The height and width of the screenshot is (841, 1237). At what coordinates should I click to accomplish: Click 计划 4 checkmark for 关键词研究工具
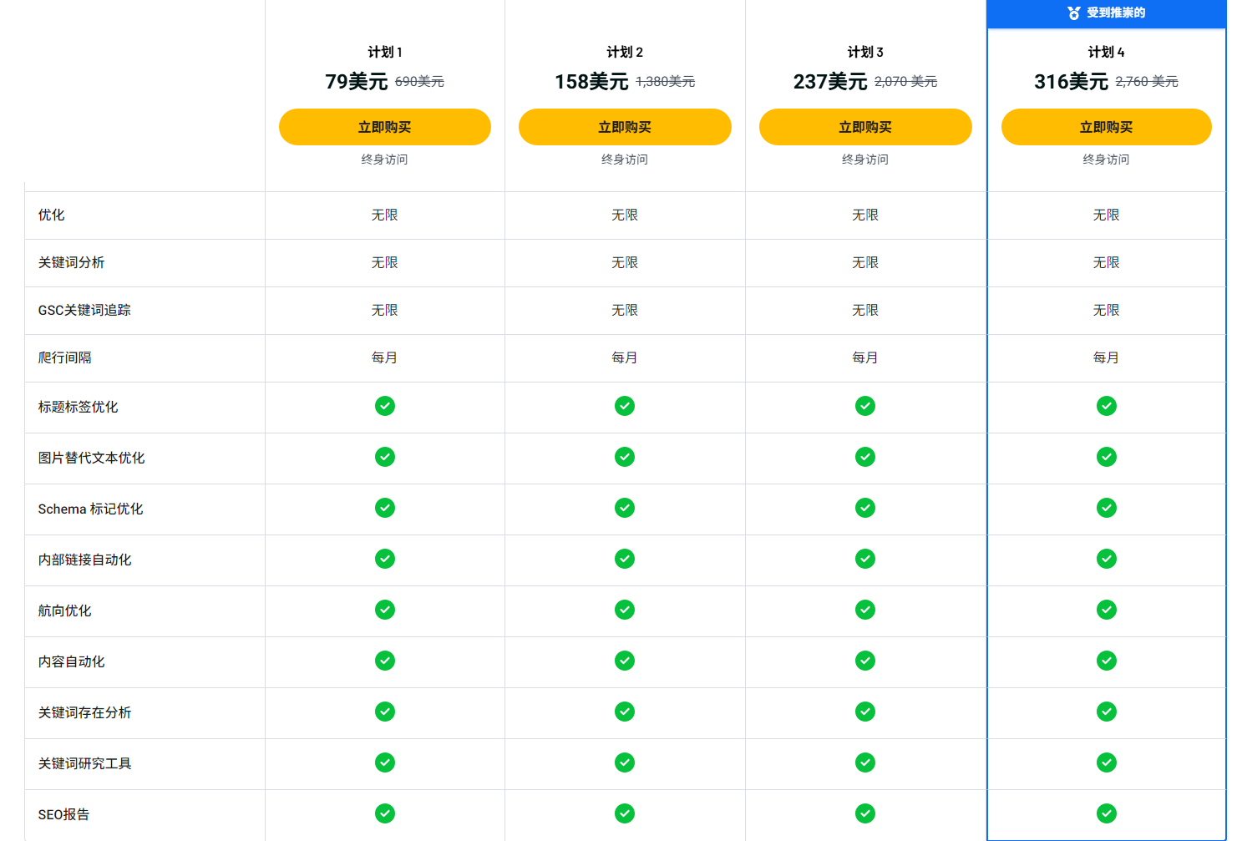pyautogui.click(x=1106, y=762)
